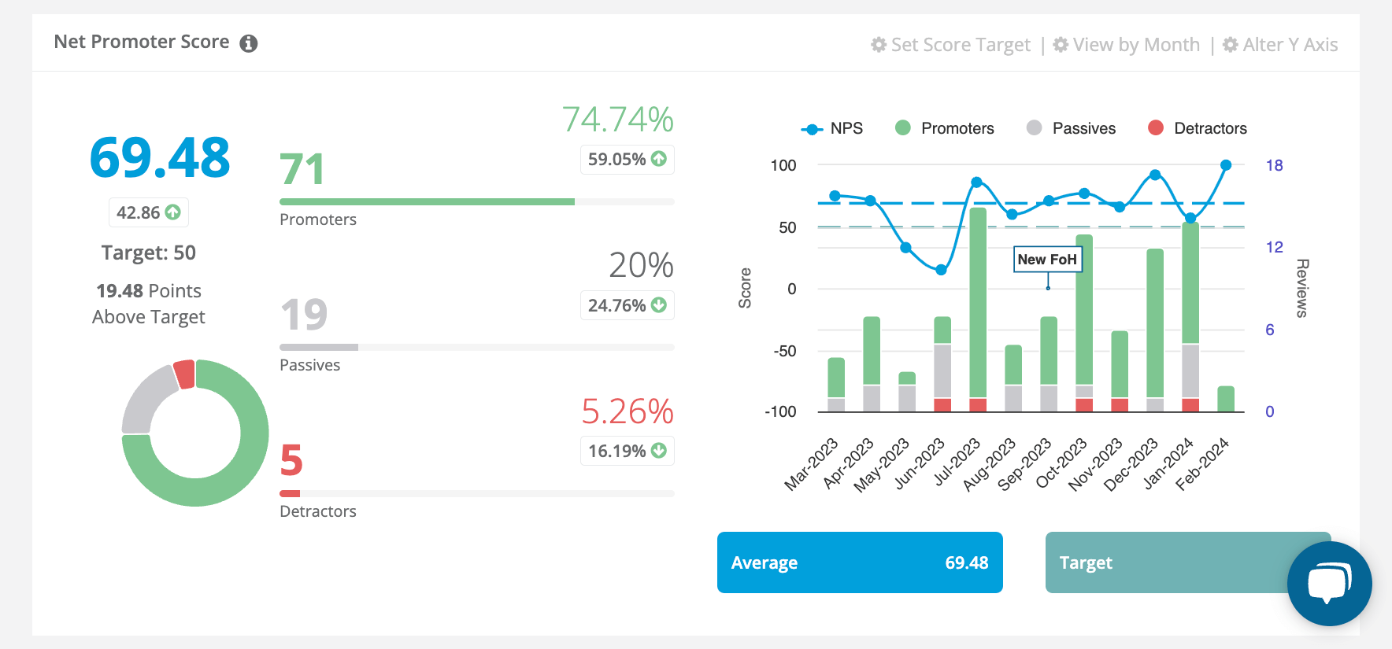Toggle Detractors legend item

point(1198,128)
